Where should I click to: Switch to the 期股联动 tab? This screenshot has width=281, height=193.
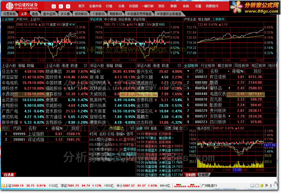(x=116, y=14)
